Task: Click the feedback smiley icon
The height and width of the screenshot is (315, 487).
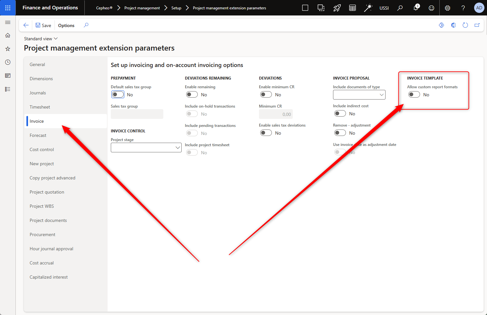Action: pyautogui.click(x=432, y=8)
